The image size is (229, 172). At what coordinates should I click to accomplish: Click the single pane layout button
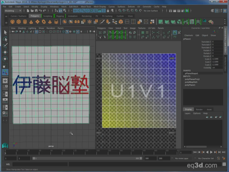pos(5,81)
